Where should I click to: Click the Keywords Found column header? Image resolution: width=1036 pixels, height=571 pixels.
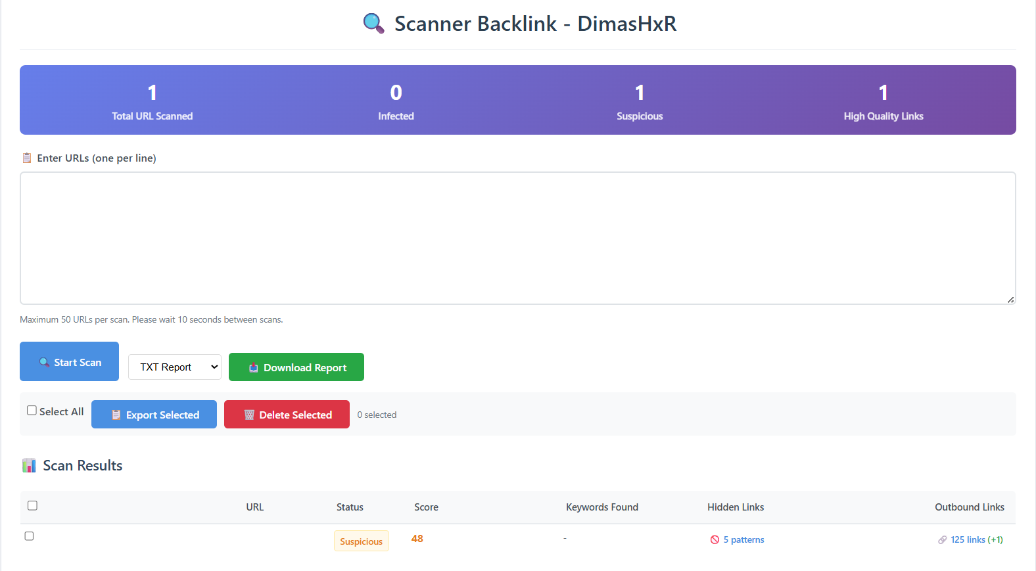pyautogui.click(x=602, y=507)
